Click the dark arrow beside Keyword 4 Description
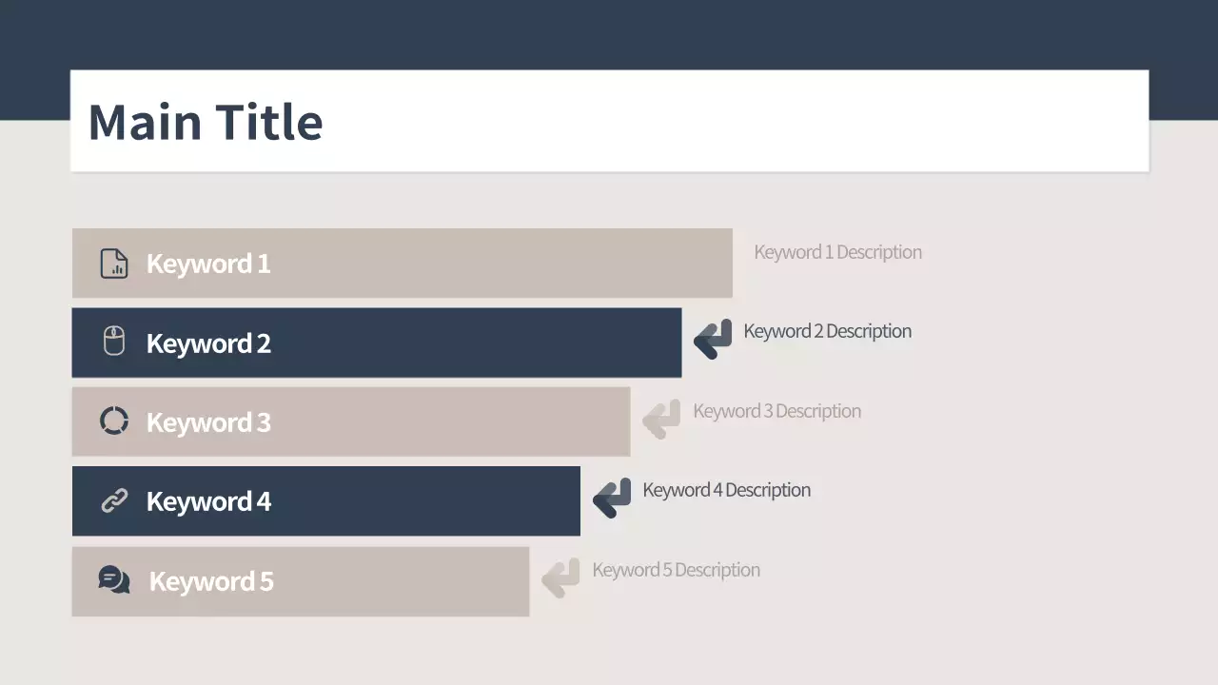Image resolution: width=1218 pixels, height=685 pixels. pyautogui.click(x=612, y=498)
